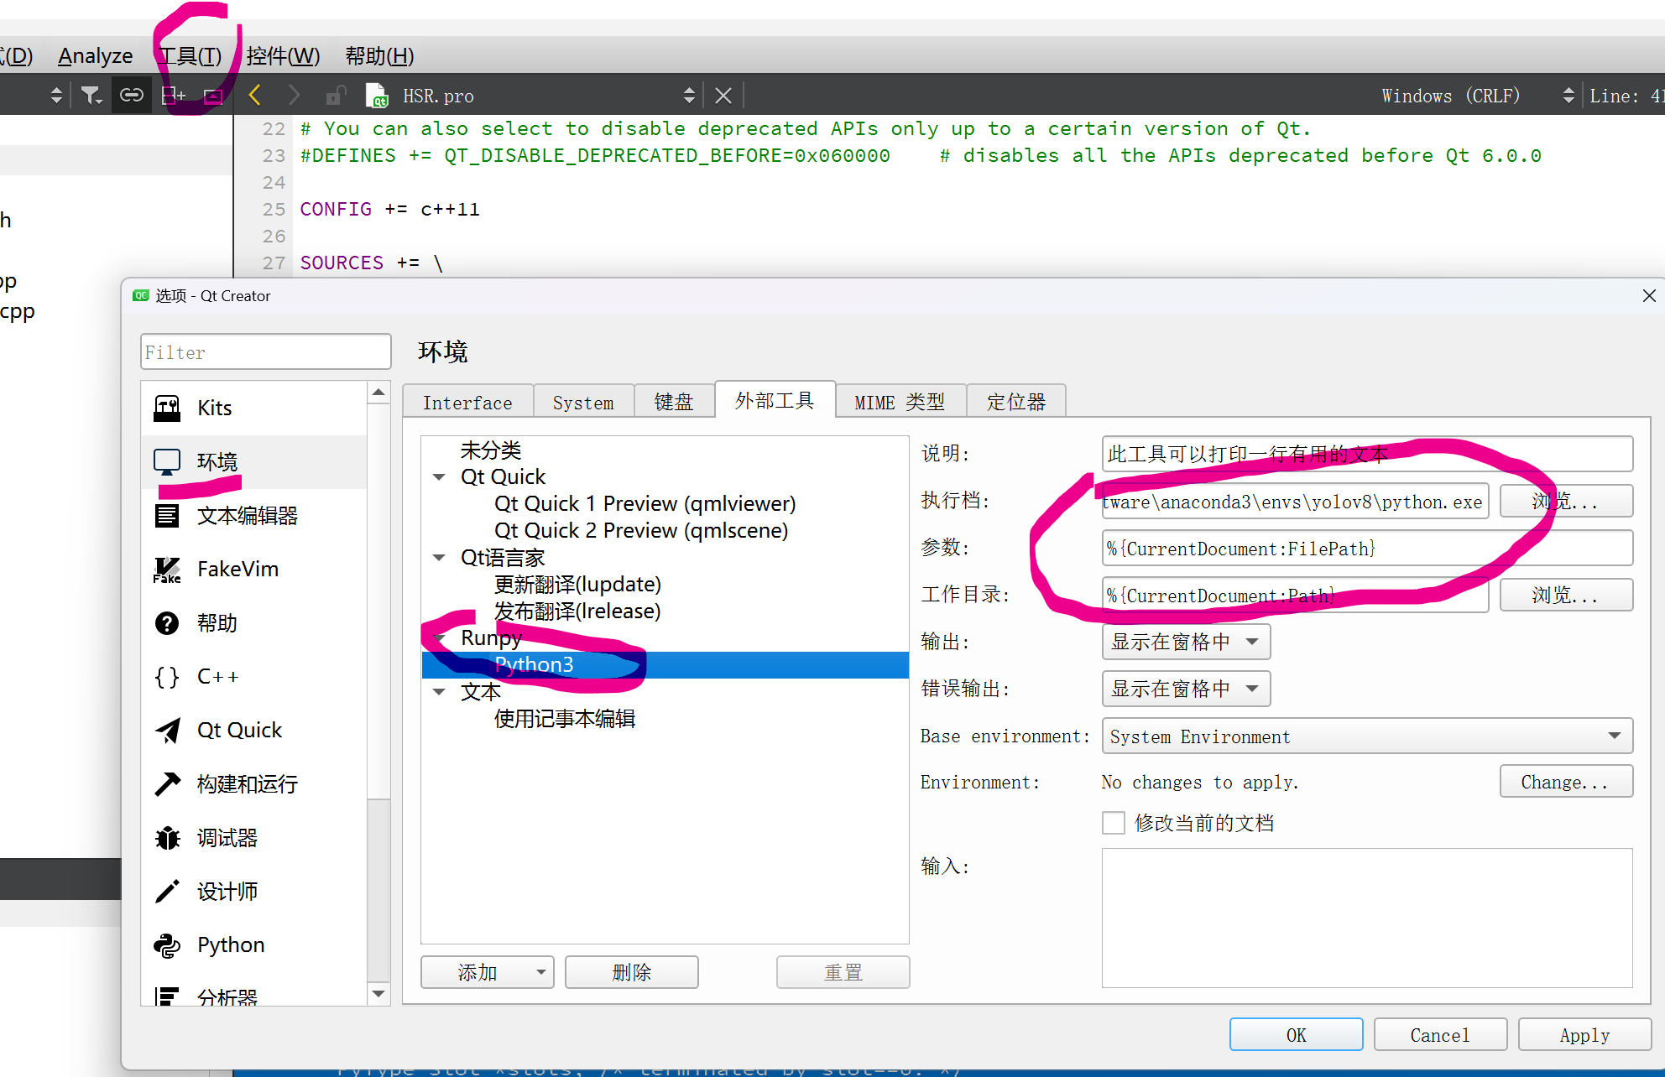Viewport: 1665px width, 1077px height.
Task: Click the filter funnel icon in editor toolbar
Action: [x=91, y=96]
